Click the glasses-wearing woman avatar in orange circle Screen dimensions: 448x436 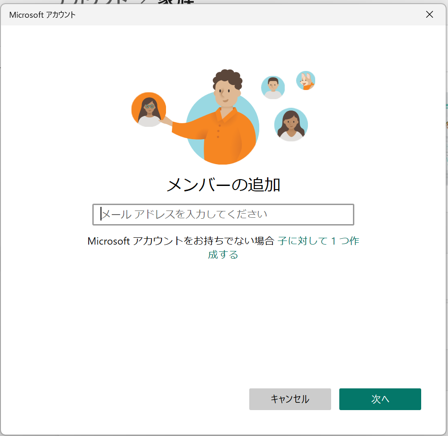pyautogui.click(x=149, y=110)
